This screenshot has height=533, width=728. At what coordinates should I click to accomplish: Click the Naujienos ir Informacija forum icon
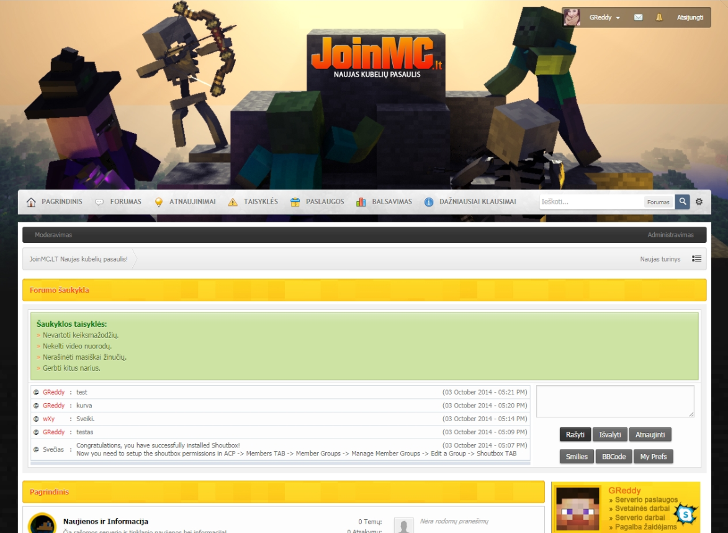[42, 523]
